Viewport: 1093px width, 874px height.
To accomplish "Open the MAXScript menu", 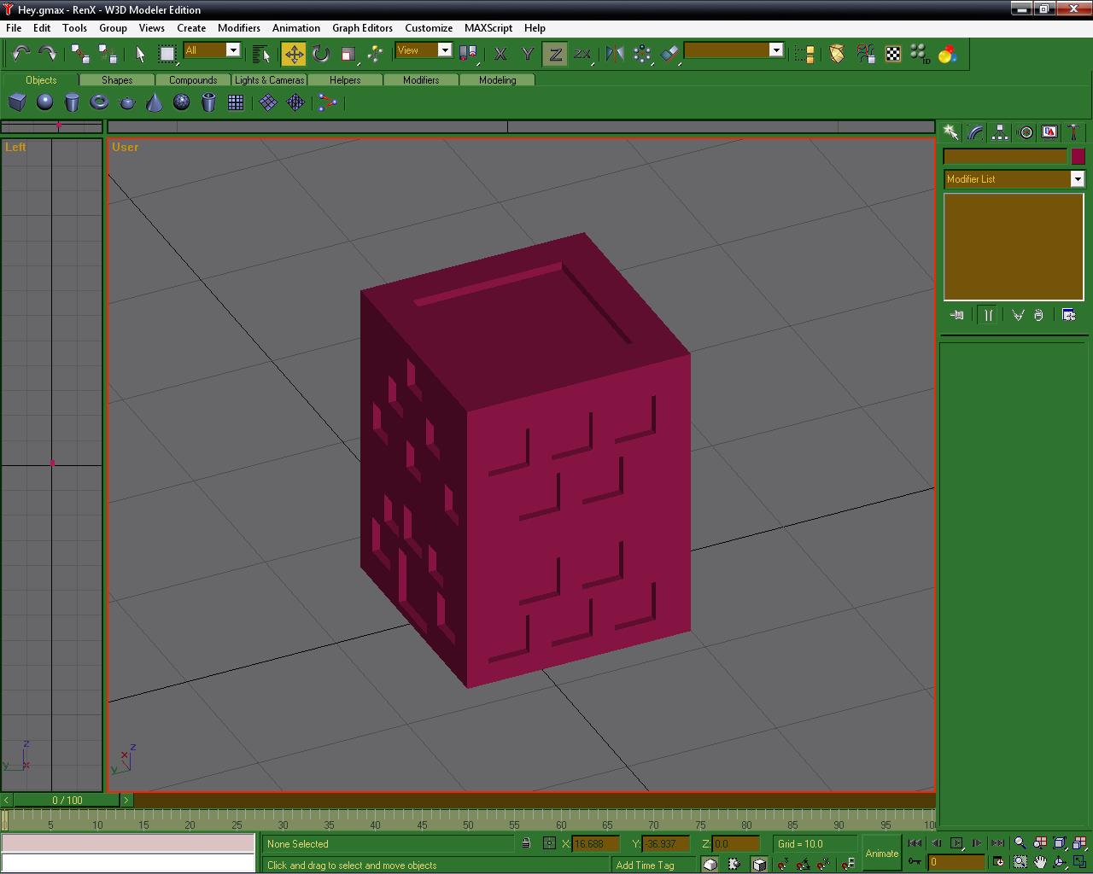I will click(x=488, y=27).
